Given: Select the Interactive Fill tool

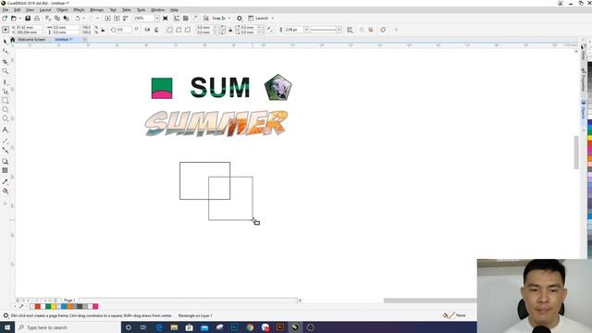Looking at the screenshot, I should point(6,191).
